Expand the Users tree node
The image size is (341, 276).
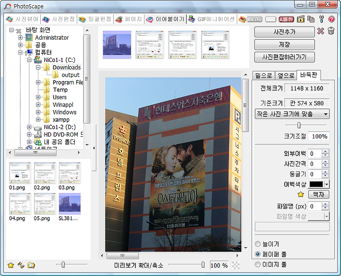click(38, 97)
